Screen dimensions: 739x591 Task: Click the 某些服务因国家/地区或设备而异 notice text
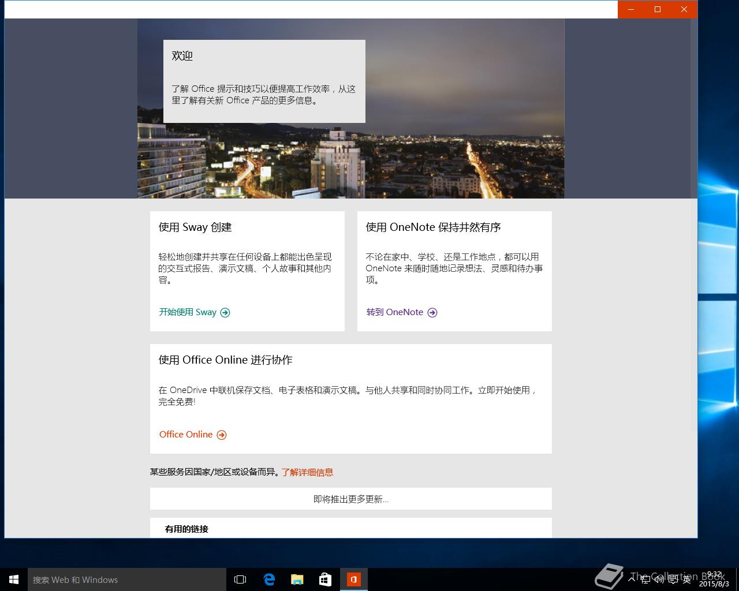tap(215, 472)
